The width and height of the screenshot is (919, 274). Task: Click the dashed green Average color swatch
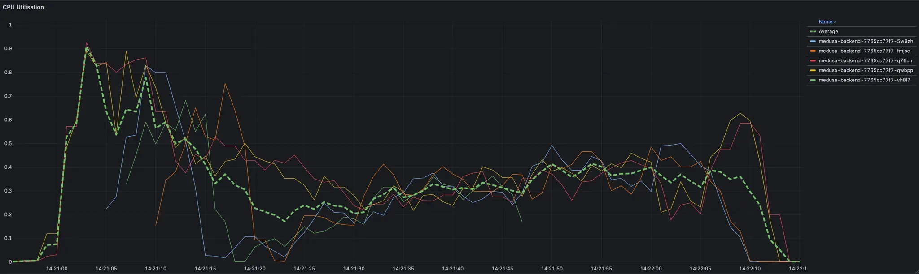point(813,32)
